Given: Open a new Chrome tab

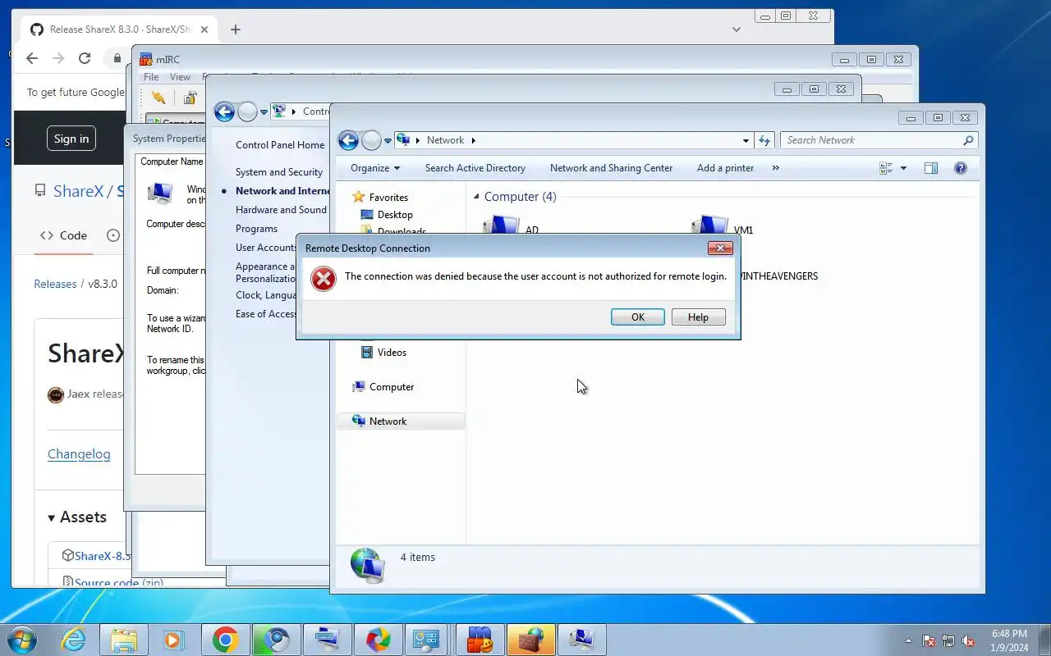Looking at the screenshot, I should pyautogui.click(x=236, y=30).
